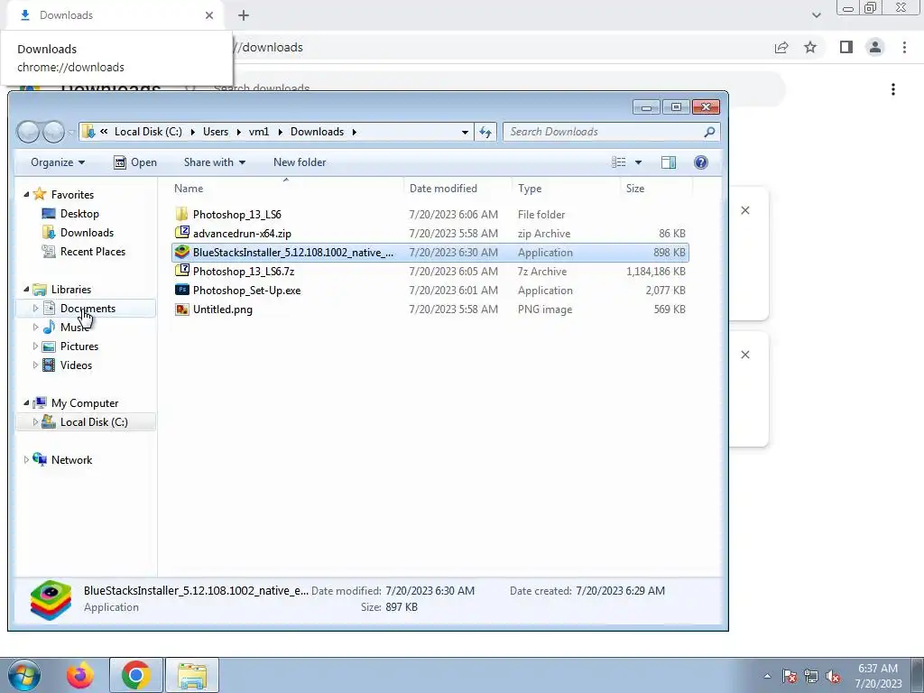Select the Untitled.png image icon

click(x=182, y=309)
